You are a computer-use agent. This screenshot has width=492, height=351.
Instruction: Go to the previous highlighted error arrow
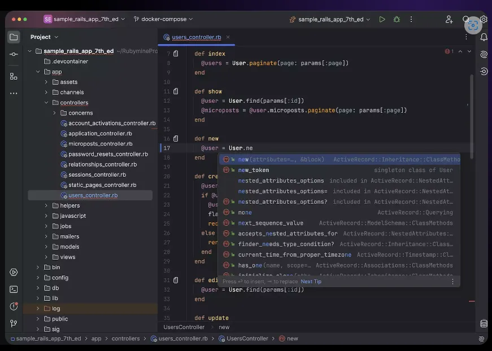[460, 51]
